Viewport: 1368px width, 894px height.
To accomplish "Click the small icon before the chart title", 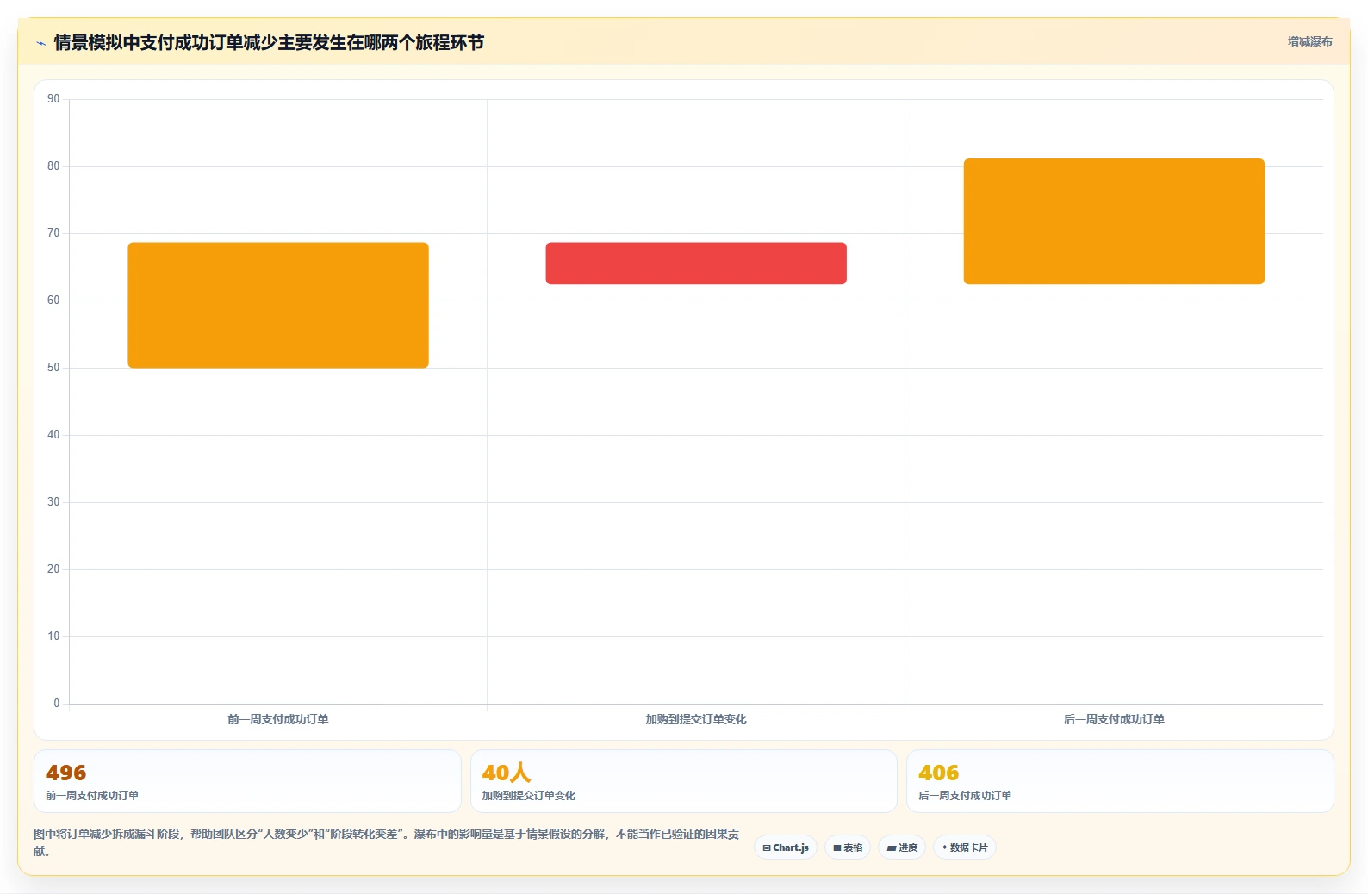I will pos(40,43).
